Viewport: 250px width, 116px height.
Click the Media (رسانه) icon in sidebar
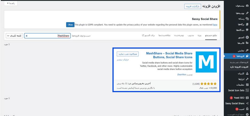[x=247, y=19]
